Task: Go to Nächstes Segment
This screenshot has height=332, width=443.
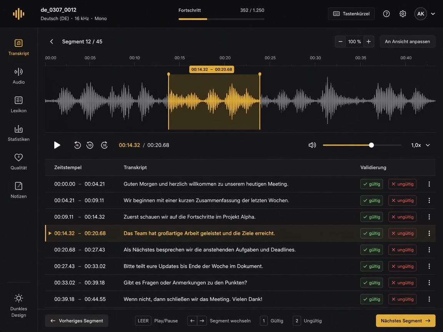Action: pyautogui.click(x=405, y=321)
